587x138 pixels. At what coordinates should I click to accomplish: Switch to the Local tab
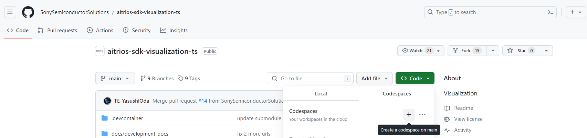coord(321,94)
